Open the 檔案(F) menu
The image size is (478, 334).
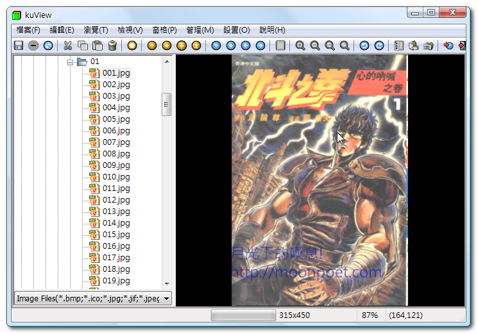[28, 30]
